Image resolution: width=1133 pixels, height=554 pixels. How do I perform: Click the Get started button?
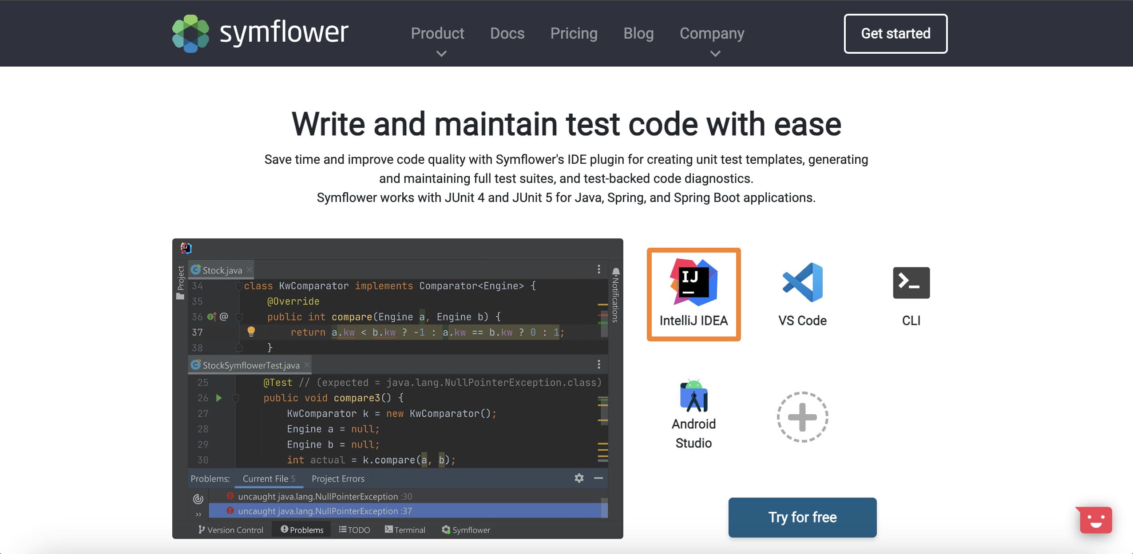point(895,33)
